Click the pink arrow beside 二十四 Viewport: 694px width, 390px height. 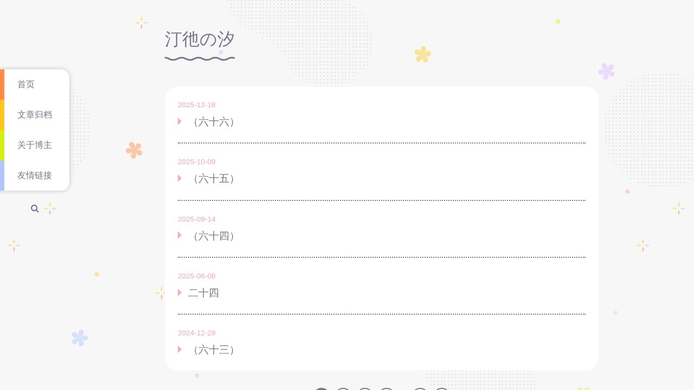point(179,292)
